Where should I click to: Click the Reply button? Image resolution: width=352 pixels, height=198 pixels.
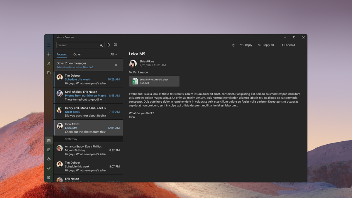tap(246, 45)
